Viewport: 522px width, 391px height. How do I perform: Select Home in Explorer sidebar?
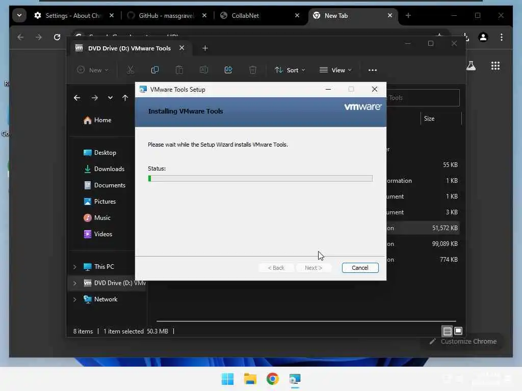97,120
